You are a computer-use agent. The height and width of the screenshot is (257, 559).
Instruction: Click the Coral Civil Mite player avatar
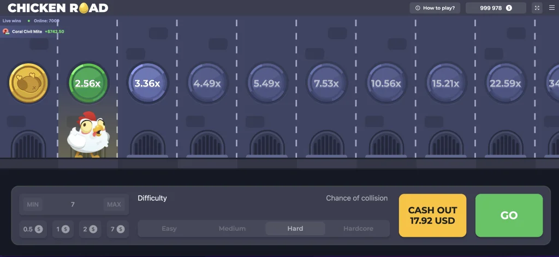click(5, 31)
